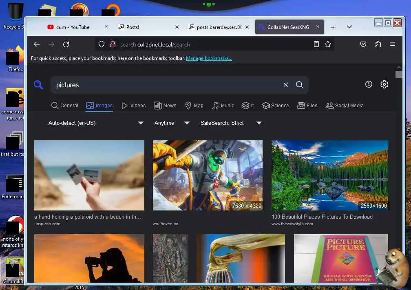411x290 pixels.
Task: Switch to the It search category
Action: click(248, 105)
